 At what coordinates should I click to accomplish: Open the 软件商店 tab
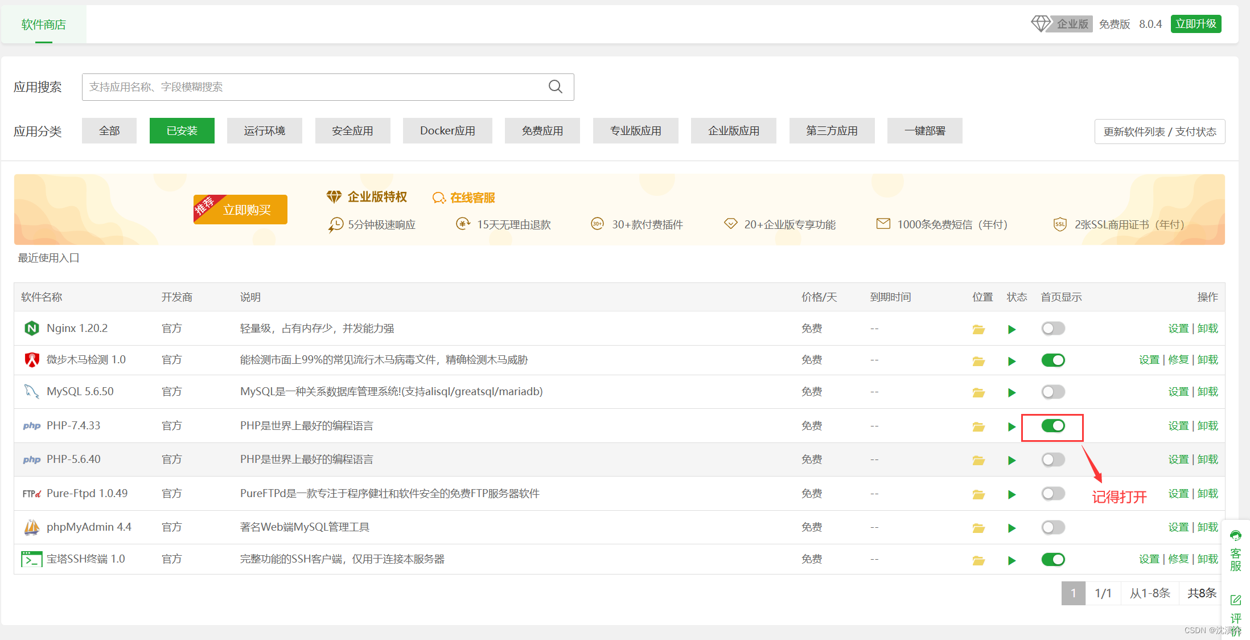pyautogui.click(x=44, y=24)
